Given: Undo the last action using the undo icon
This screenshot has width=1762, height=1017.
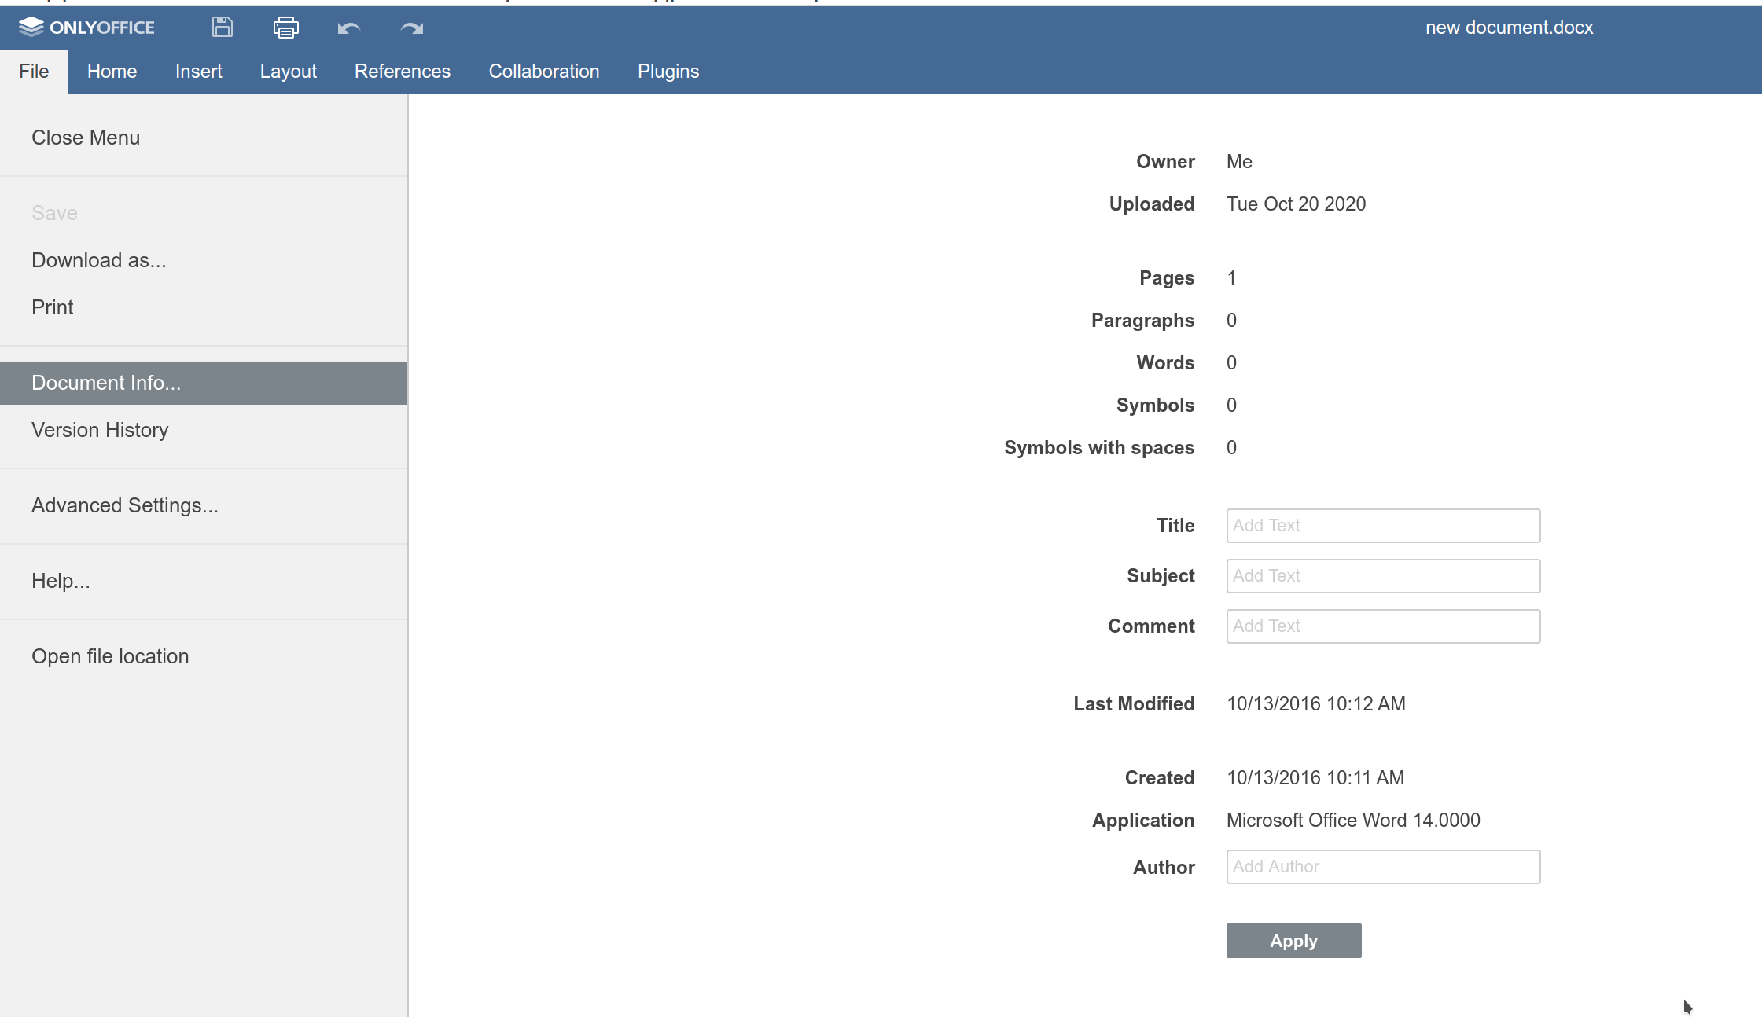Looking at the screenshot, I should tap(348, 28).
